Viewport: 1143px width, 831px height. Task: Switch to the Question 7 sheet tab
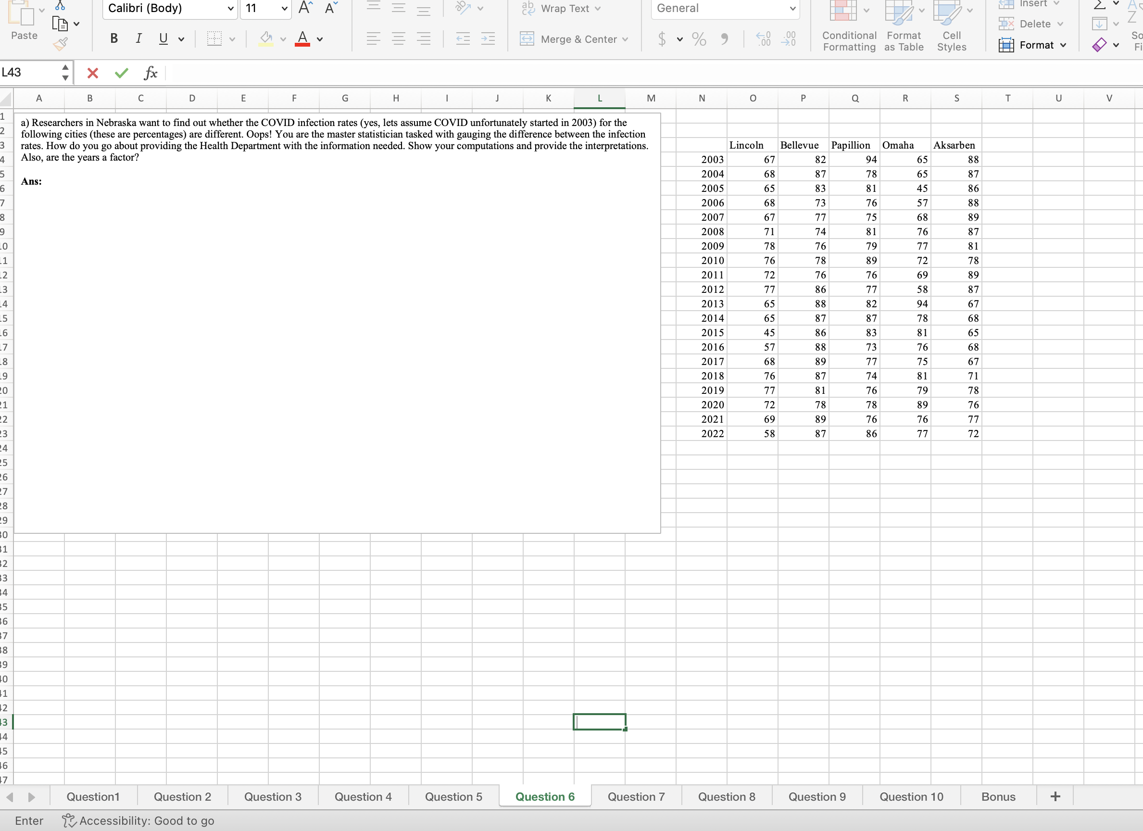tap(636, 797)
